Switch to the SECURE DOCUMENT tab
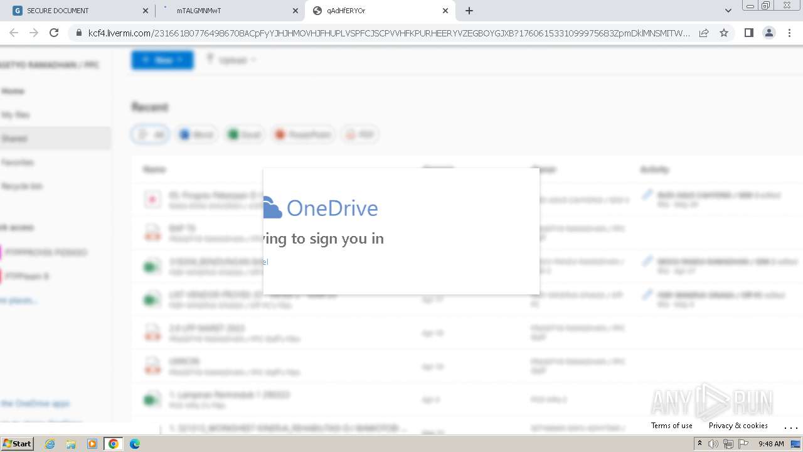Screen dimensions: 803x452 click(80, 11)
